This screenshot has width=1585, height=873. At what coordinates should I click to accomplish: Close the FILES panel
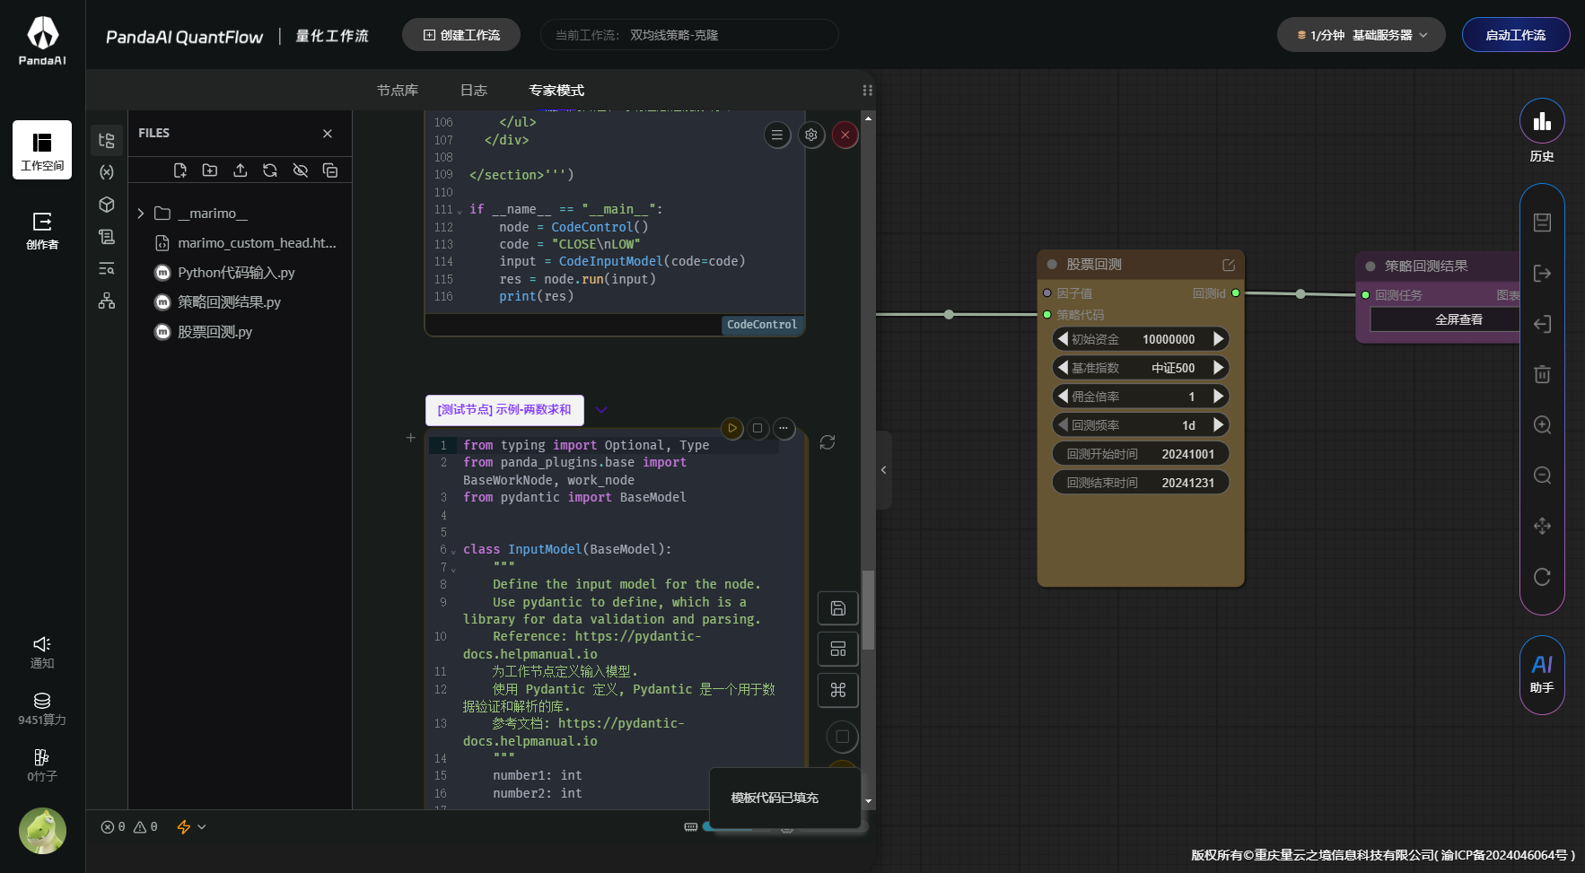point(328,134)
